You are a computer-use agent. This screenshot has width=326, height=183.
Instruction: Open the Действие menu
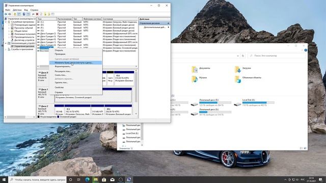(x=17, y=10)
